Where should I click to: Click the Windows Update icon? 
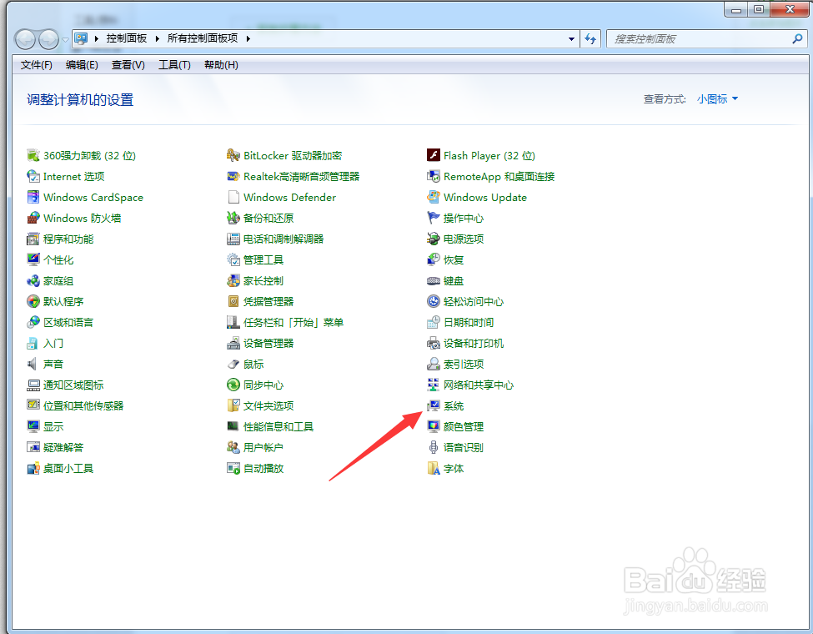click(x=434, y=197)
